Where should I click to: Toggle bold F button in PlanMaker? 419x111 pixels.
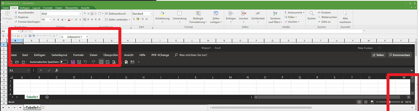coord(54,20)
